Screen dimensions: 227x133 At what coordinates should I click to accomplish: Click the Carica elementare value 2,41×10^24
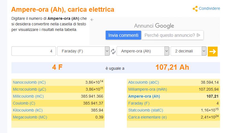[210, 117]
